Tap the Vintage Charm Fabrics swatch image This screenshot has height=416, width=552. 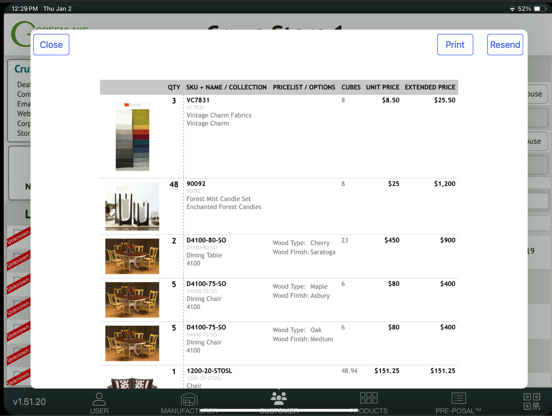132,136
